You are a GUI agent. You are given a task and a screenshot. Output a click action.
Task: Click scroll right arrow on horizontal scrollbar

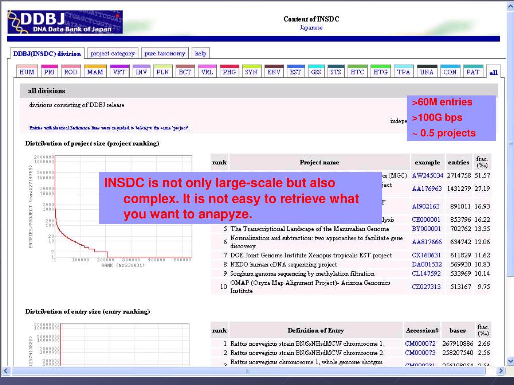pos(500,371)
